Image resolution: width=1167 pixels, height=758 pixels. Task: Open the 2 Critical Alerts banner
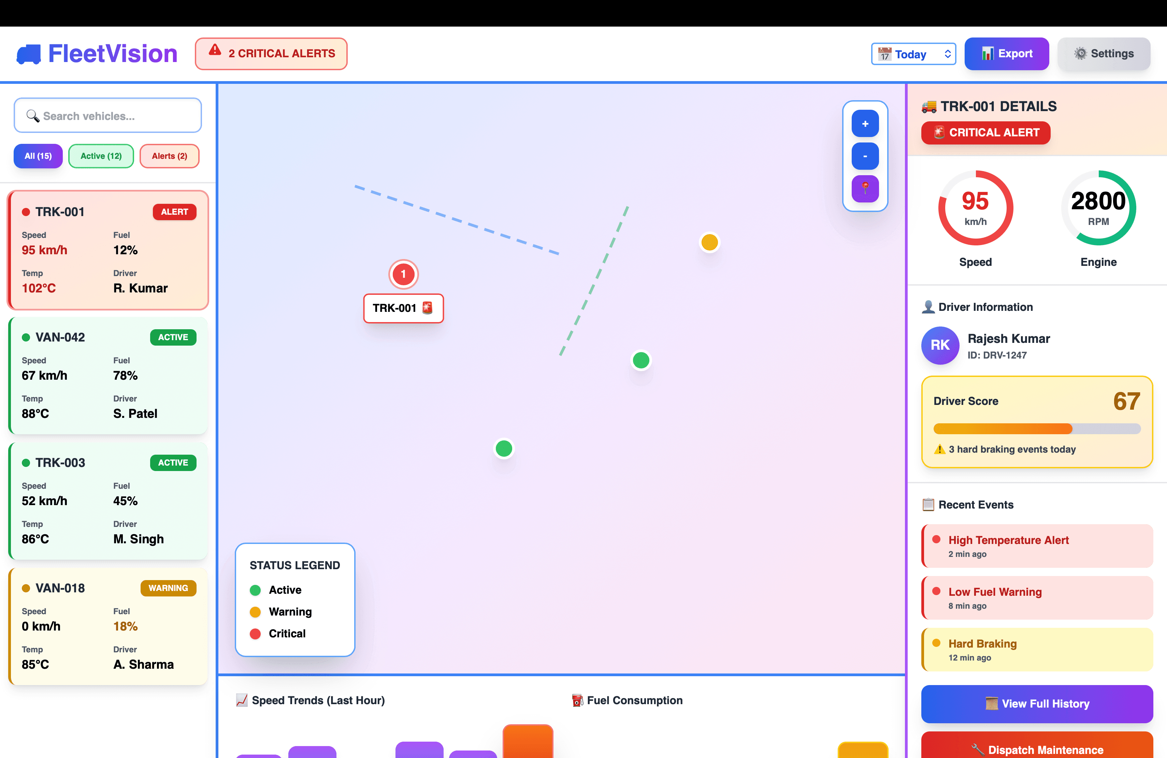271,54
